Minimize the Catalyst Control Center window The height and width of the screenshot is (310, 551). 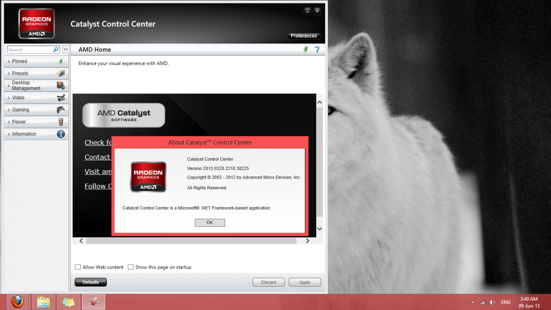(x=307, y=11)
